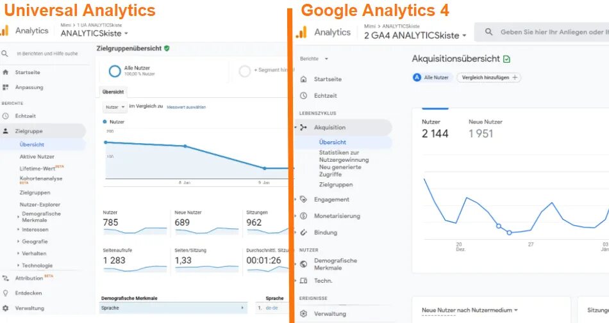Open the Nutzer metric dropdown above the chart
Viewport: 609px width, 323px height.
click(115, 107)
